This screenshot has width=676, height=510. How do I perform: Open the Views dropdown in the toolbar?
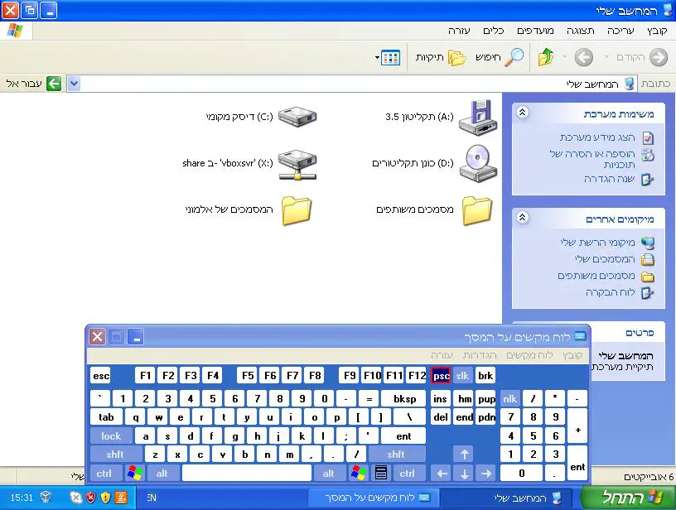[388, 57]
